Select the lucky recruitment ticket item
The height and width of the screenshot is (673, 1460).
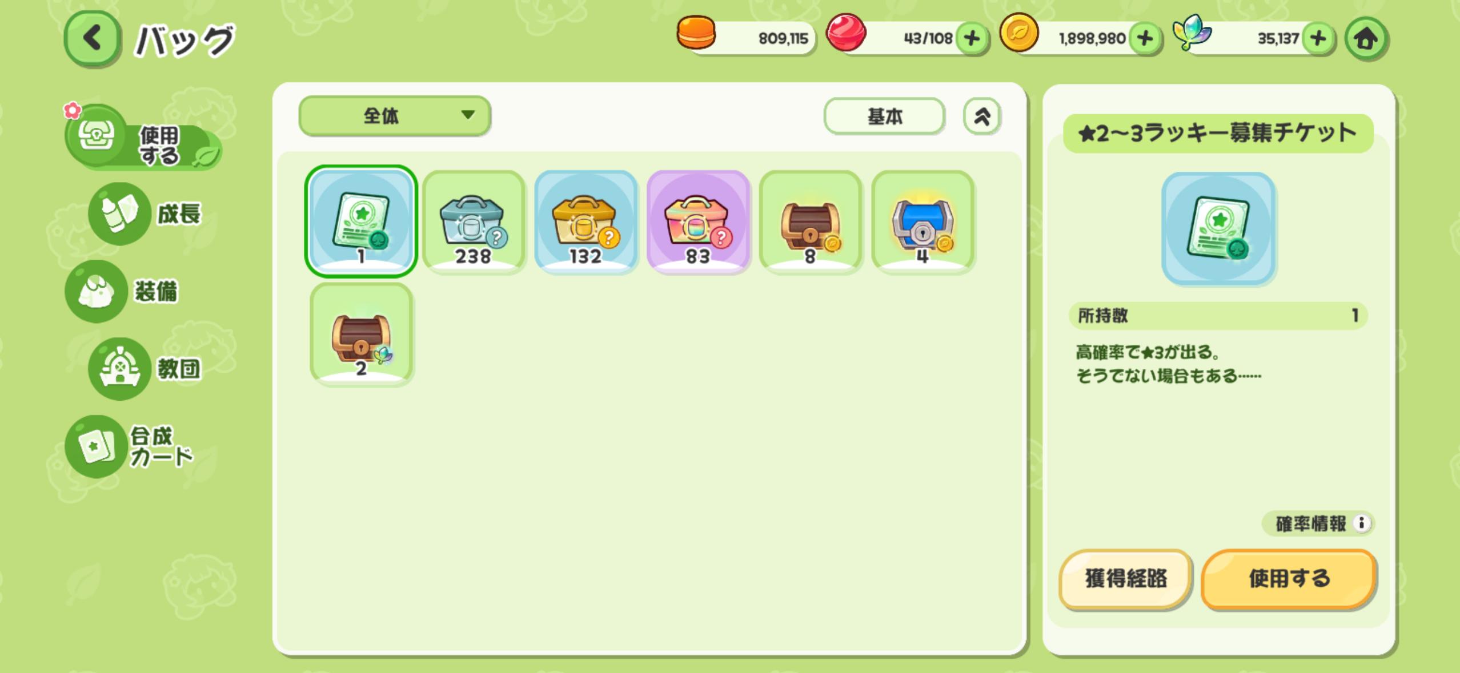coord(361,221)
